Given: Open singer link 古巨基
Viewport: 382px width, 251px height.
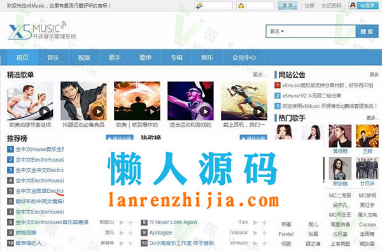Looking at the screenshot, I should point(340,234).
